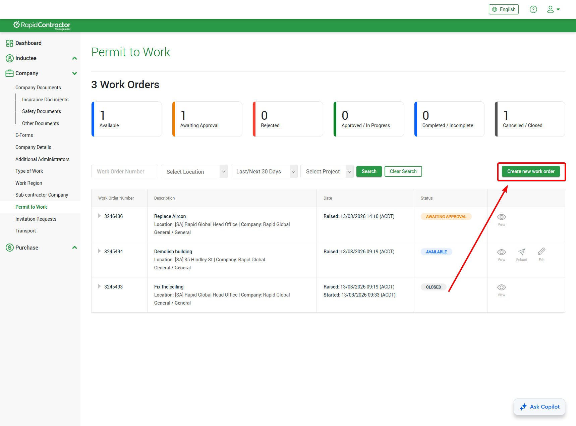Click the Work Order Number input field
The image size is (576, 426).
(124, 171)
